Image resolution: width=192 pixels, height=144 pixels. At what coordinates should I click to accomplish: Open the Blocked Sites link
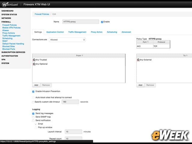[x=9, y=46]
